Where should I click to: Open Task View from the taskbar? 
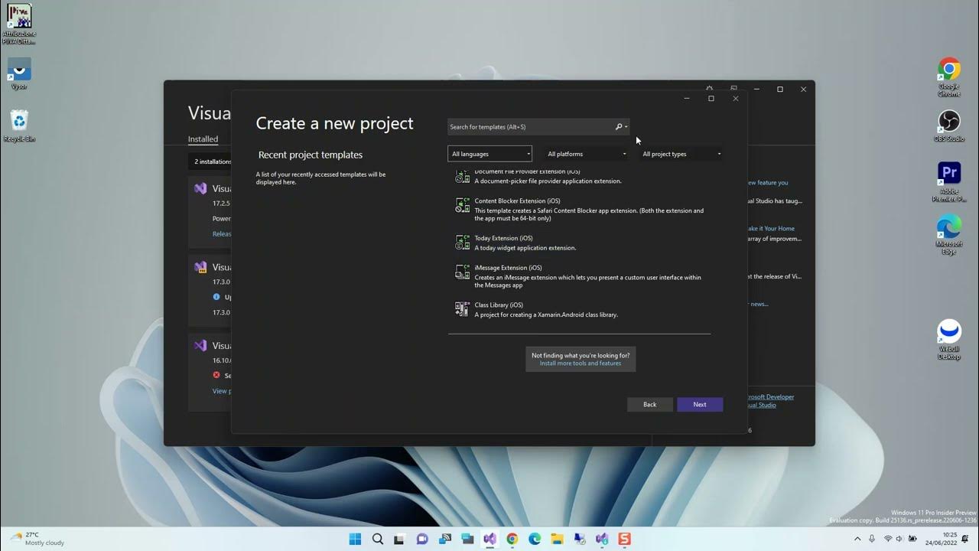click(x=399, y=539)
